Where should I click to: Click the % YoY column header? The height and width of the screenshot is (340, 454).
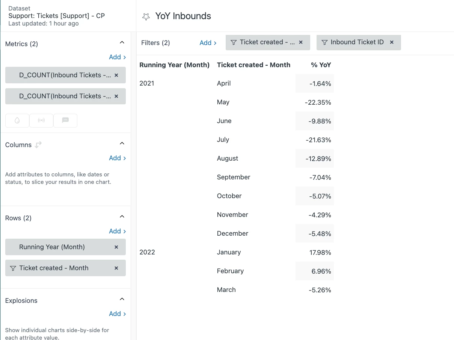point(321,65)
